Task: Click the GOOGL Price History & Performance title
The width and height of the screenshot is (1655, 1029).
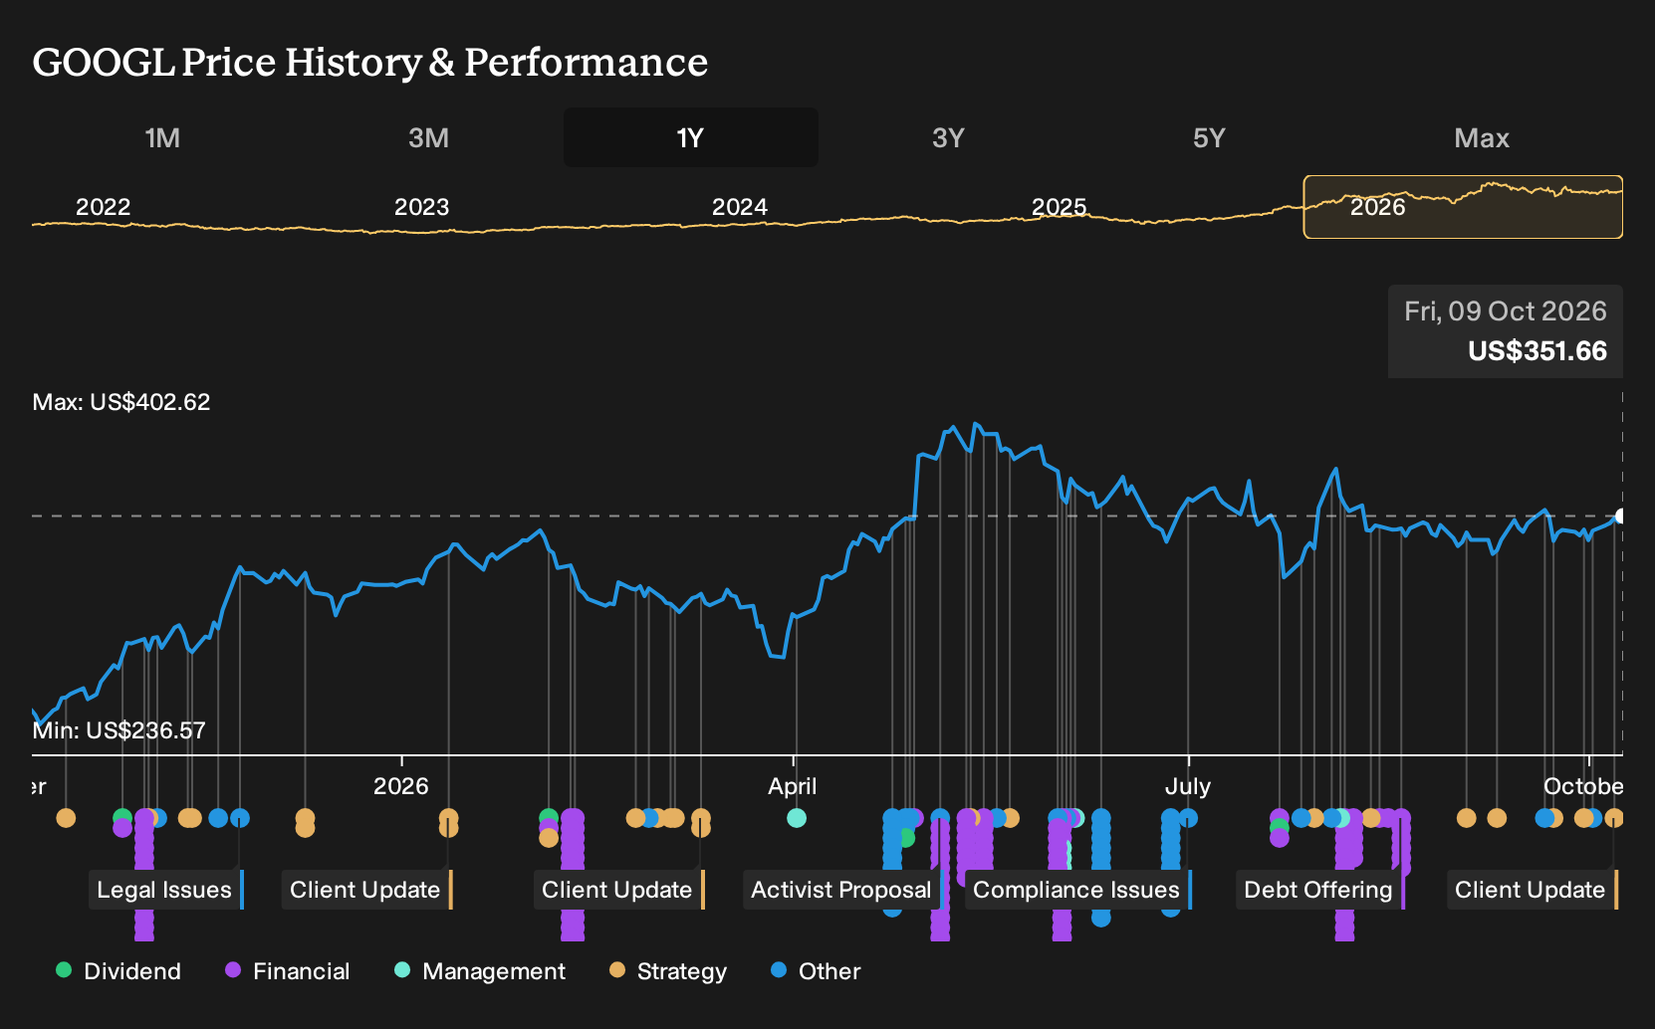Action: [370, 62]
